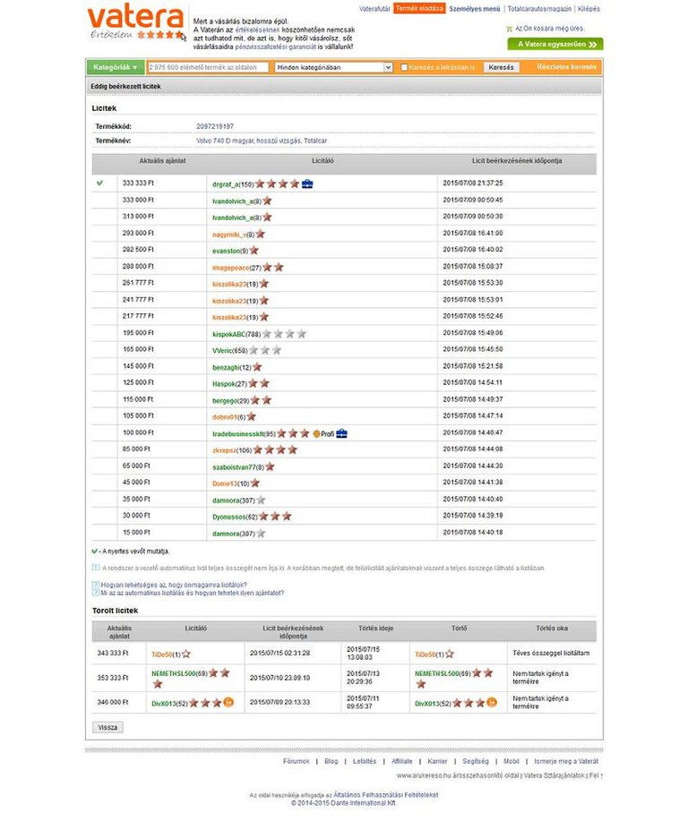Image resolution: width=688 pixels, height=821 pixels.
Task: Click into the product search text field
Action: click(x=207, y=67)
